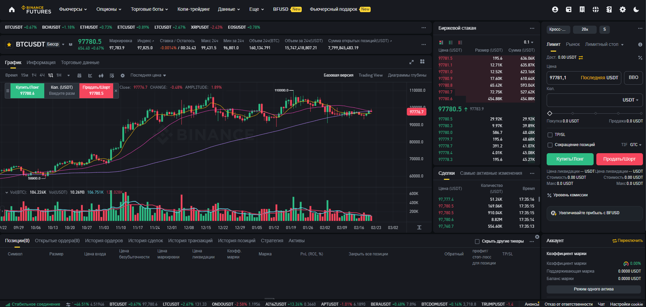Open the header settings gear
Screen dimensions: 646x307
pos(623,9)
